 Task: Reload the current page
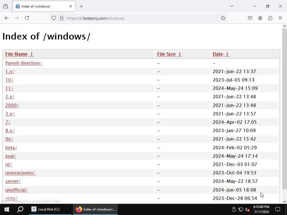point(27,18)
